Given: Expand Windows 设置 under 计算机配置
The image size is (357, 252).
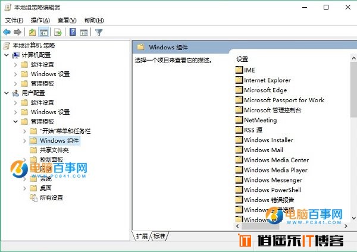Looking at the screenshot, I should (15, 74).
